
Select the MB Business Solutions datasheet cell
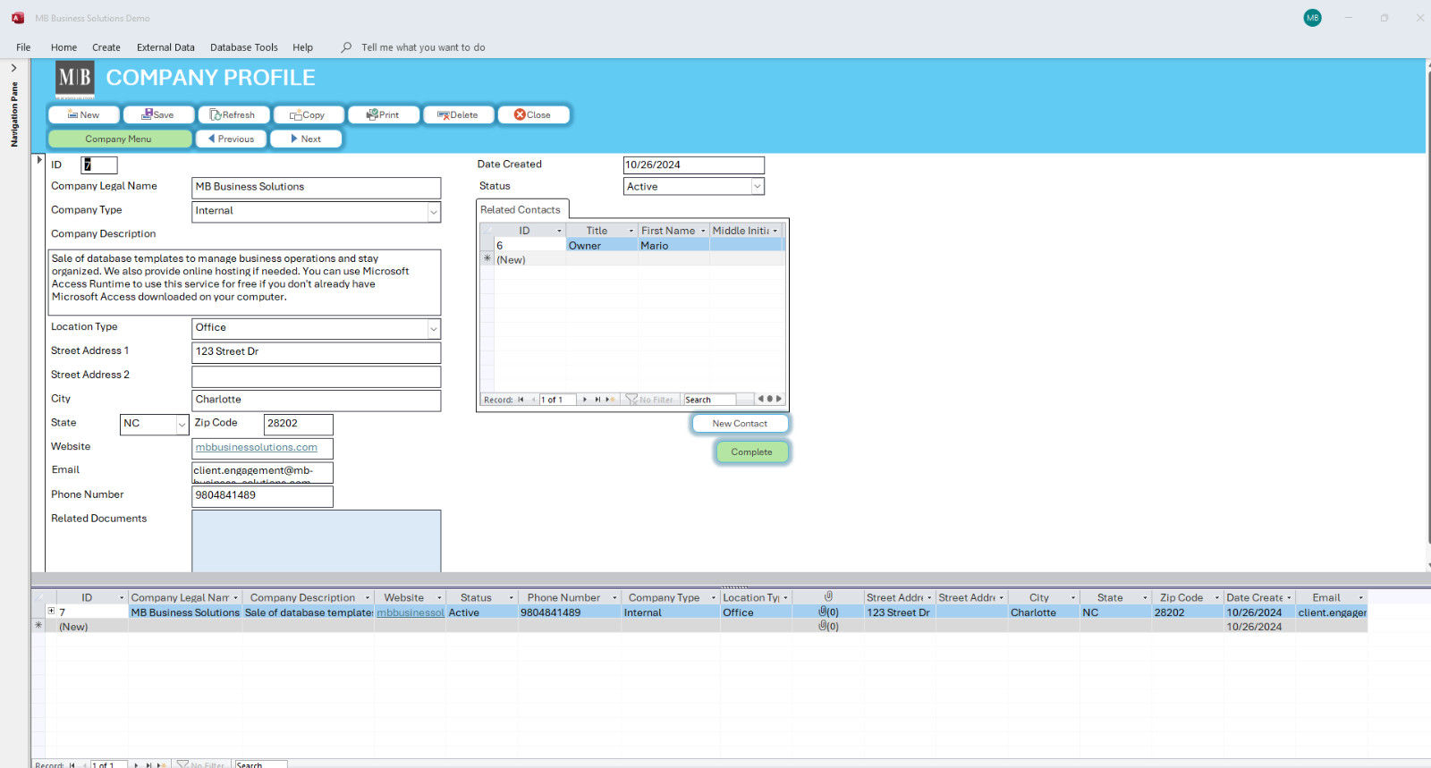coord(185,612)
